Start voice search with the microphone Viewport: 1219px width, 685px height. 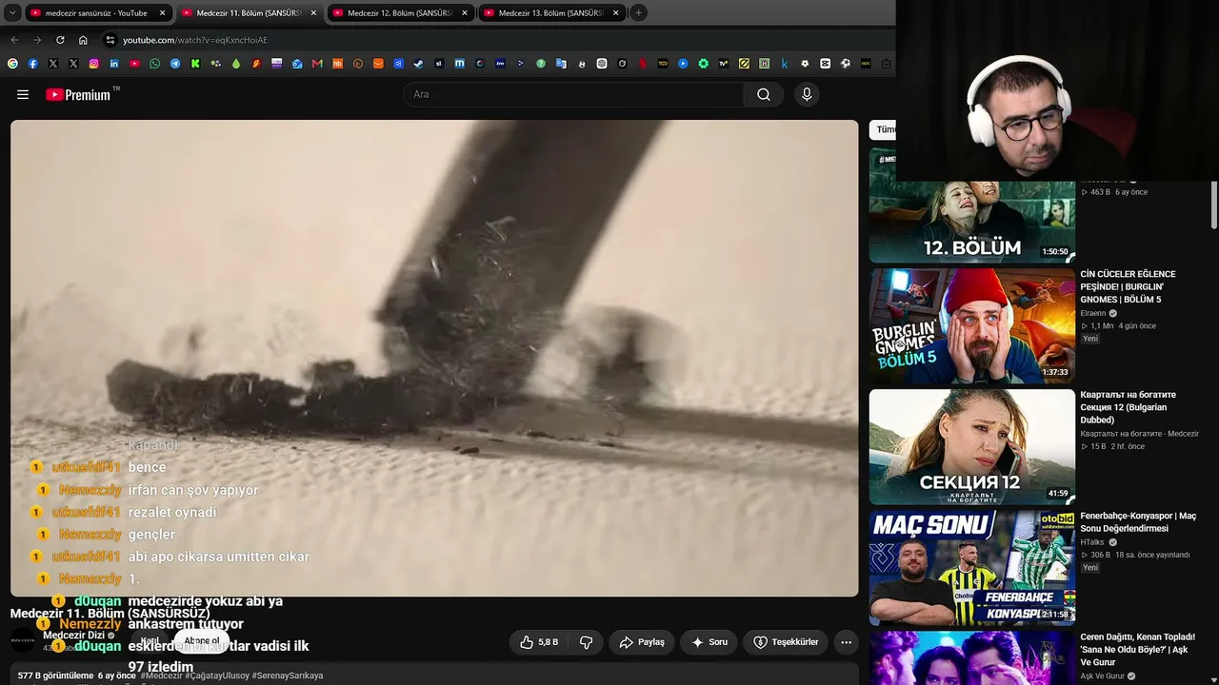pyautogui.click(x=807, y=94)
